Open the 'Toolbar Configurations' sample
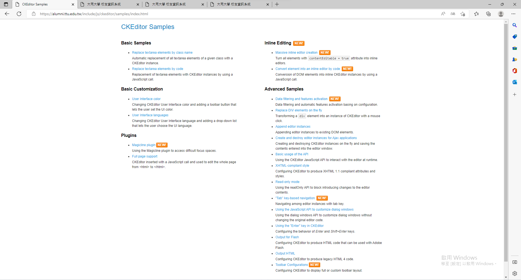521x280 pixels. click(x=292, y=265)
